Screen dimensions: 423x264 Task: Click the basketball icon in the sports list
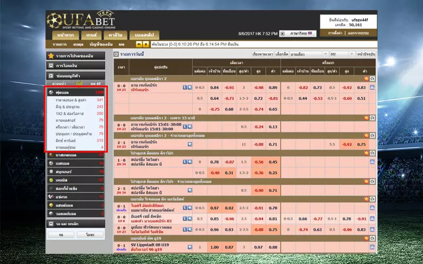tap(51, 155)
